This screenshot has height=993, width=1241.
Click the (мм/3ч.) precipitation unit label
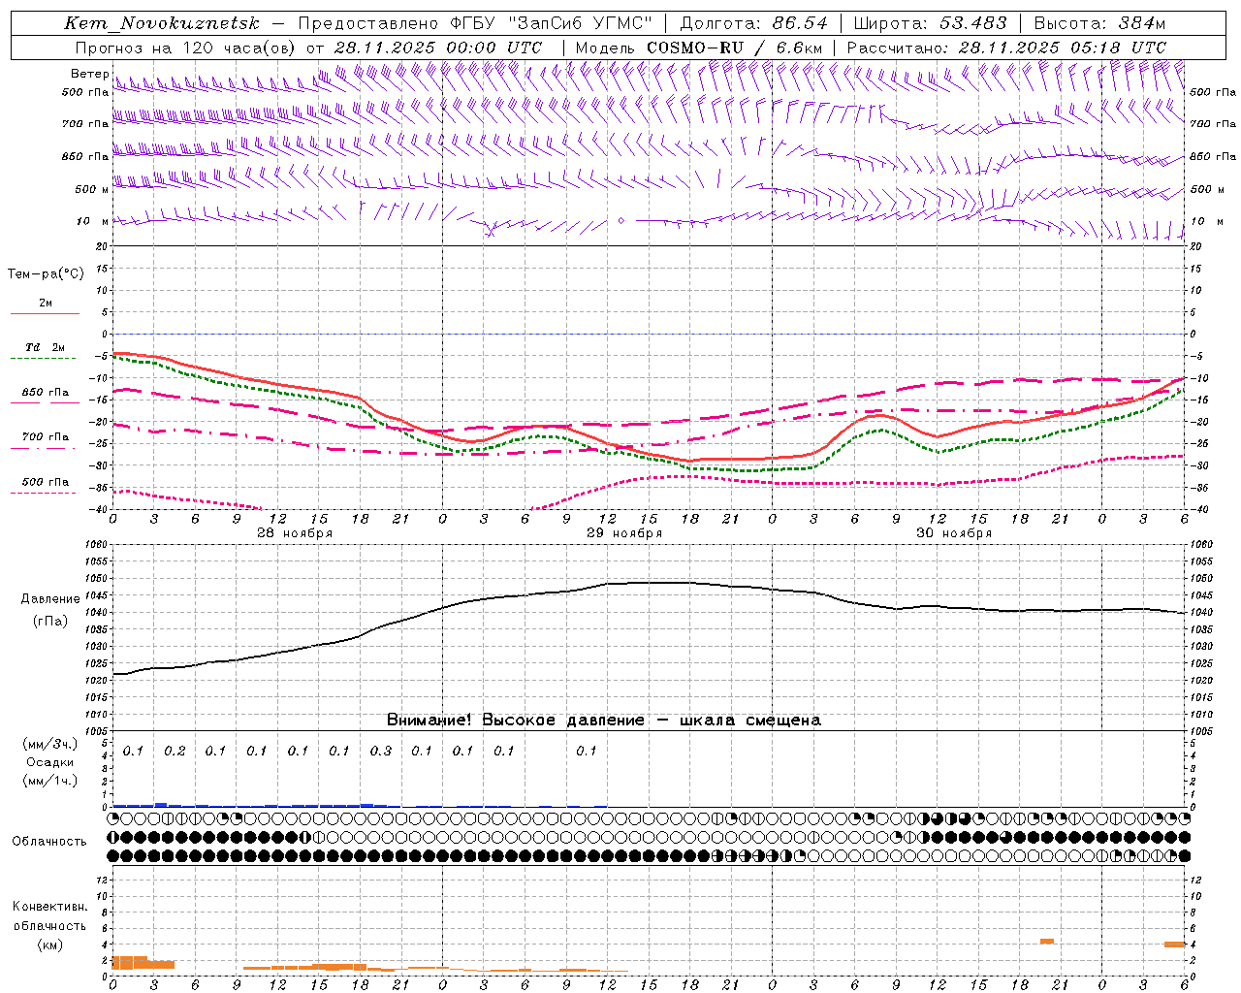tap(50, 744)
